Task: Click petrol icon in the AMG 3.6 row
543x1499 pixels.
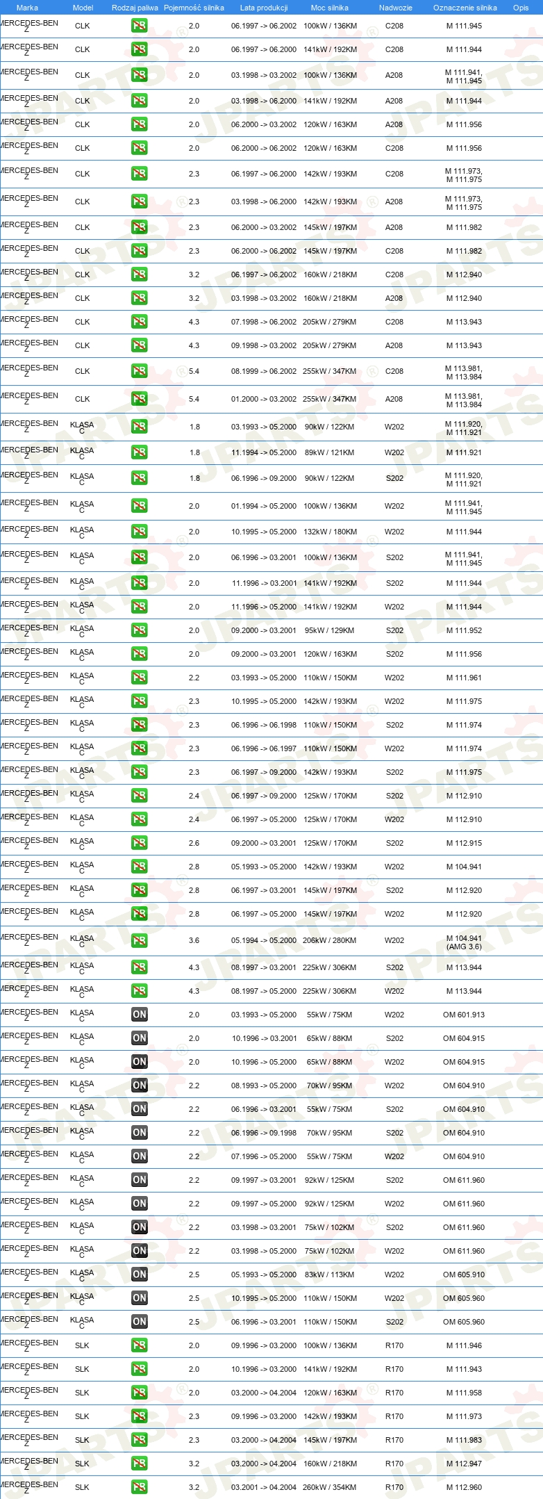Action: point(140,940)
